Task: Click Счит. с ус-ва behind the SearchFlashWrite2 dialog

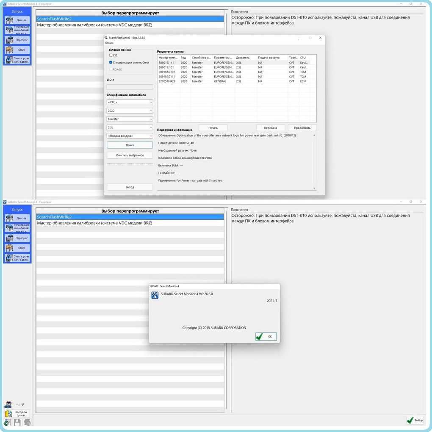Action: click(17, 60)
